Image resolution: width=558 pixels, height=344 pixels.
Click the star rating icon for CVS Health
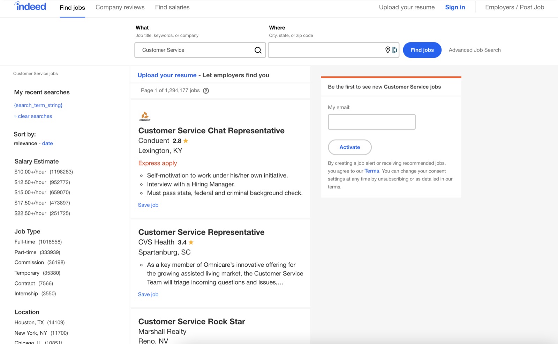pos(191,242)
